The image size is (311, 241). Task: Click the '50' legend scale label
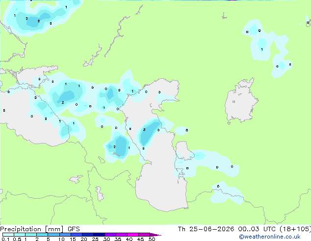click(152, 239)
